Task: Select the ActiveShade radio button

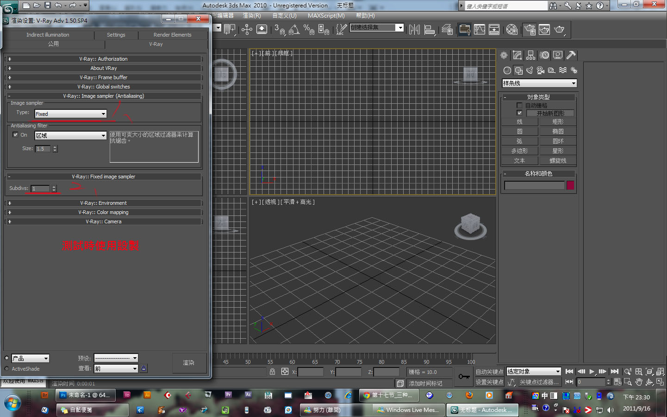Action: (6, 369)
